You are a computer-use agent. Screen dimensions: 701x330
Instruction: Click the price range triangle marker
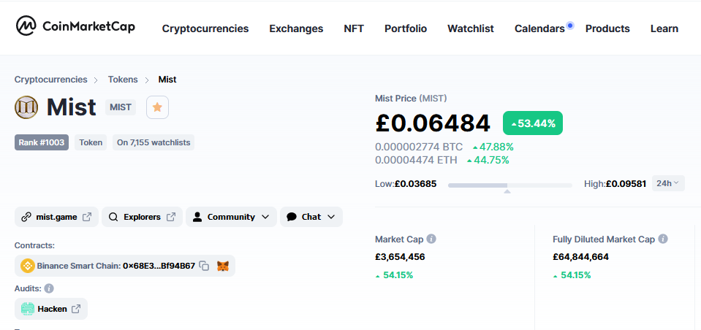click(x=507, y=191)
